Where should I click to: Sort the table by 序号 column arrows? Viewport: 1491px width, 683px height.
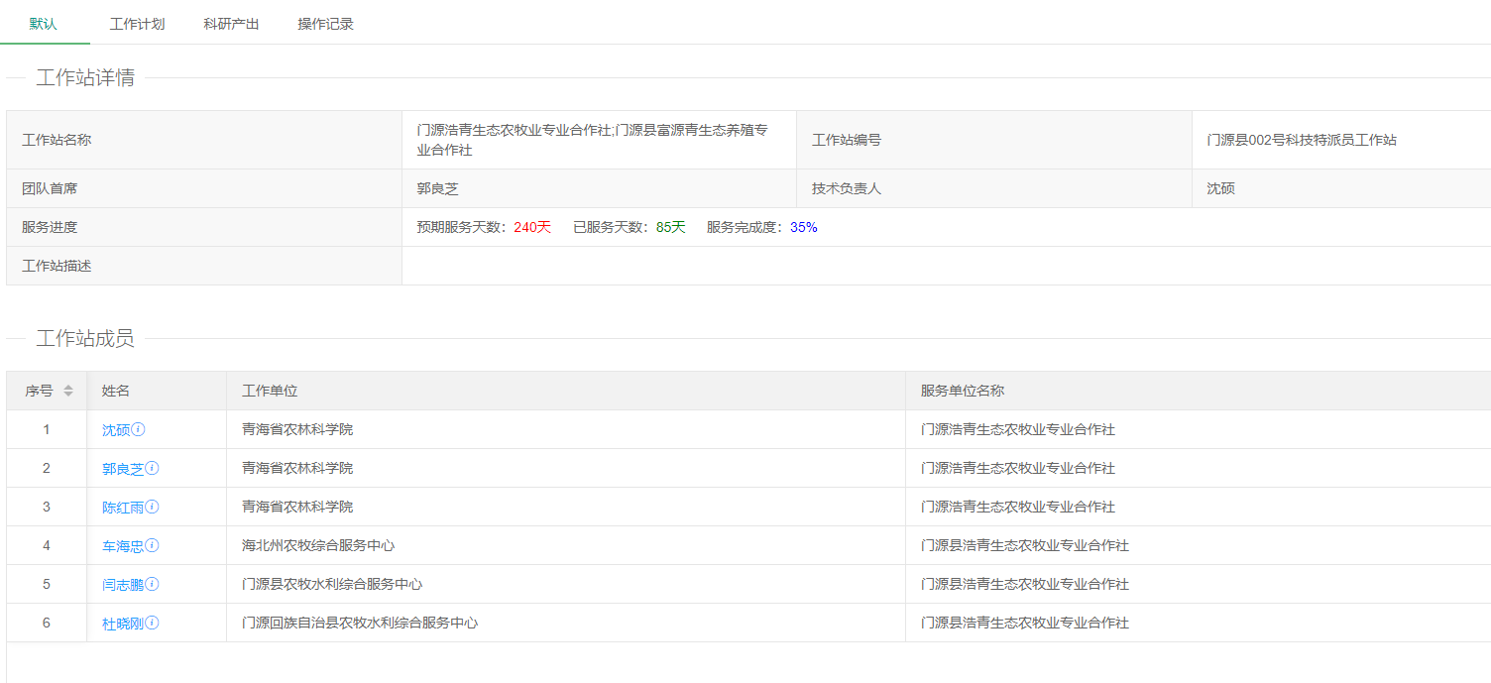point(68,391)
